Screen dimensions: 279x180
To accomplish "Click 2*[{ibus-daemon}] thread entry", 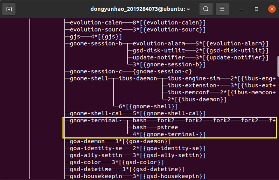I will (x=197, y=99).
